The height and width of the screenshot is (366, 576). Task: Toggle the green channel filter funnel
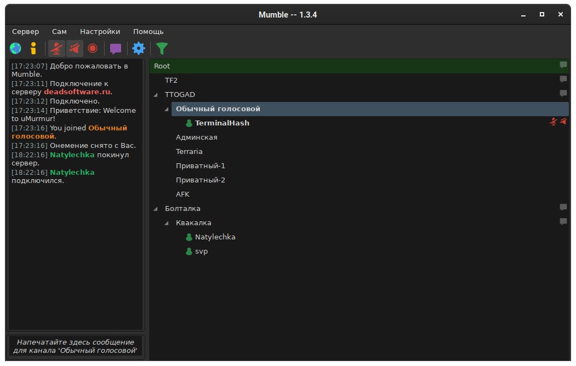pos(162,48)
